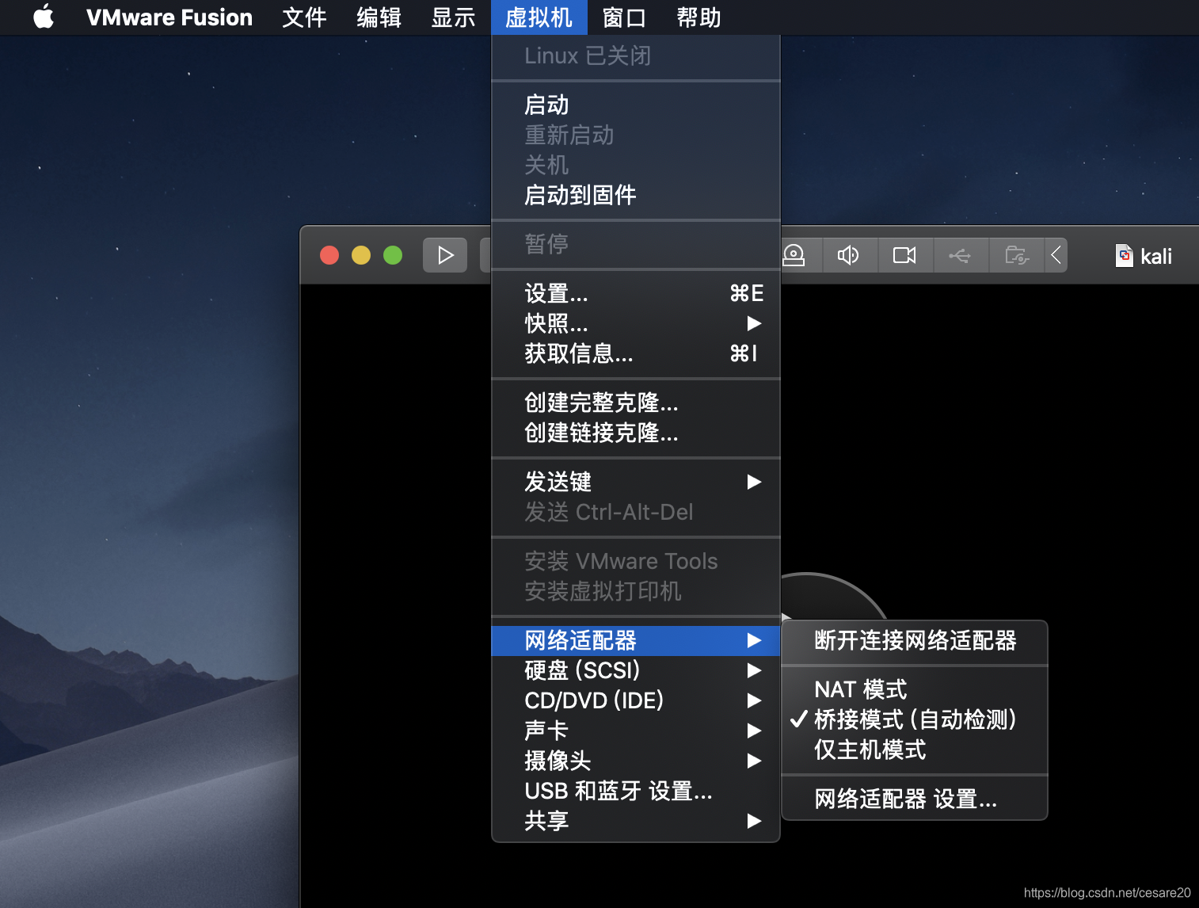The width and height of the screenshot is (1199, 908).
Task: Click the VMware Fusion application menu
Action: click(169, 17)
